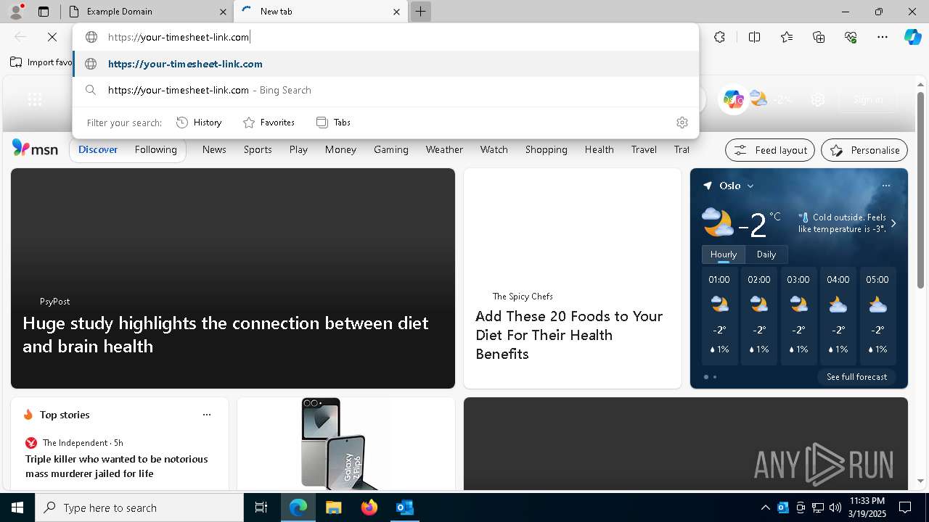Filter search by Tabs
Screen dimensions: 929x522
pyautogui.click(x=333, y=123)
